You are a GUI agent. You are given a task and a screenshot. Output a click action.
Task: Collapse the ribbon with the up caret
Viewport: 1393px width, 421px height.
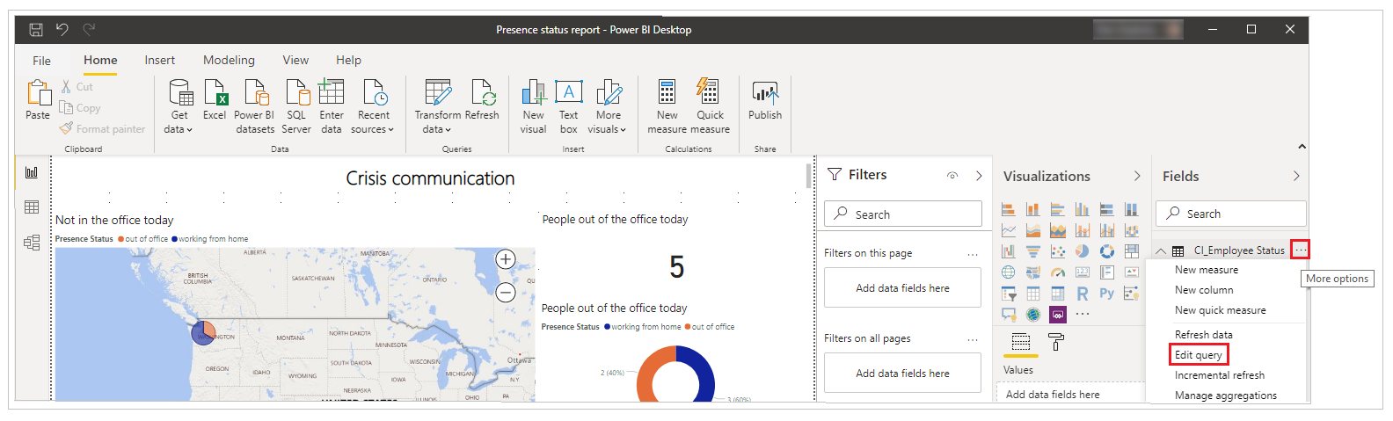1302,147
